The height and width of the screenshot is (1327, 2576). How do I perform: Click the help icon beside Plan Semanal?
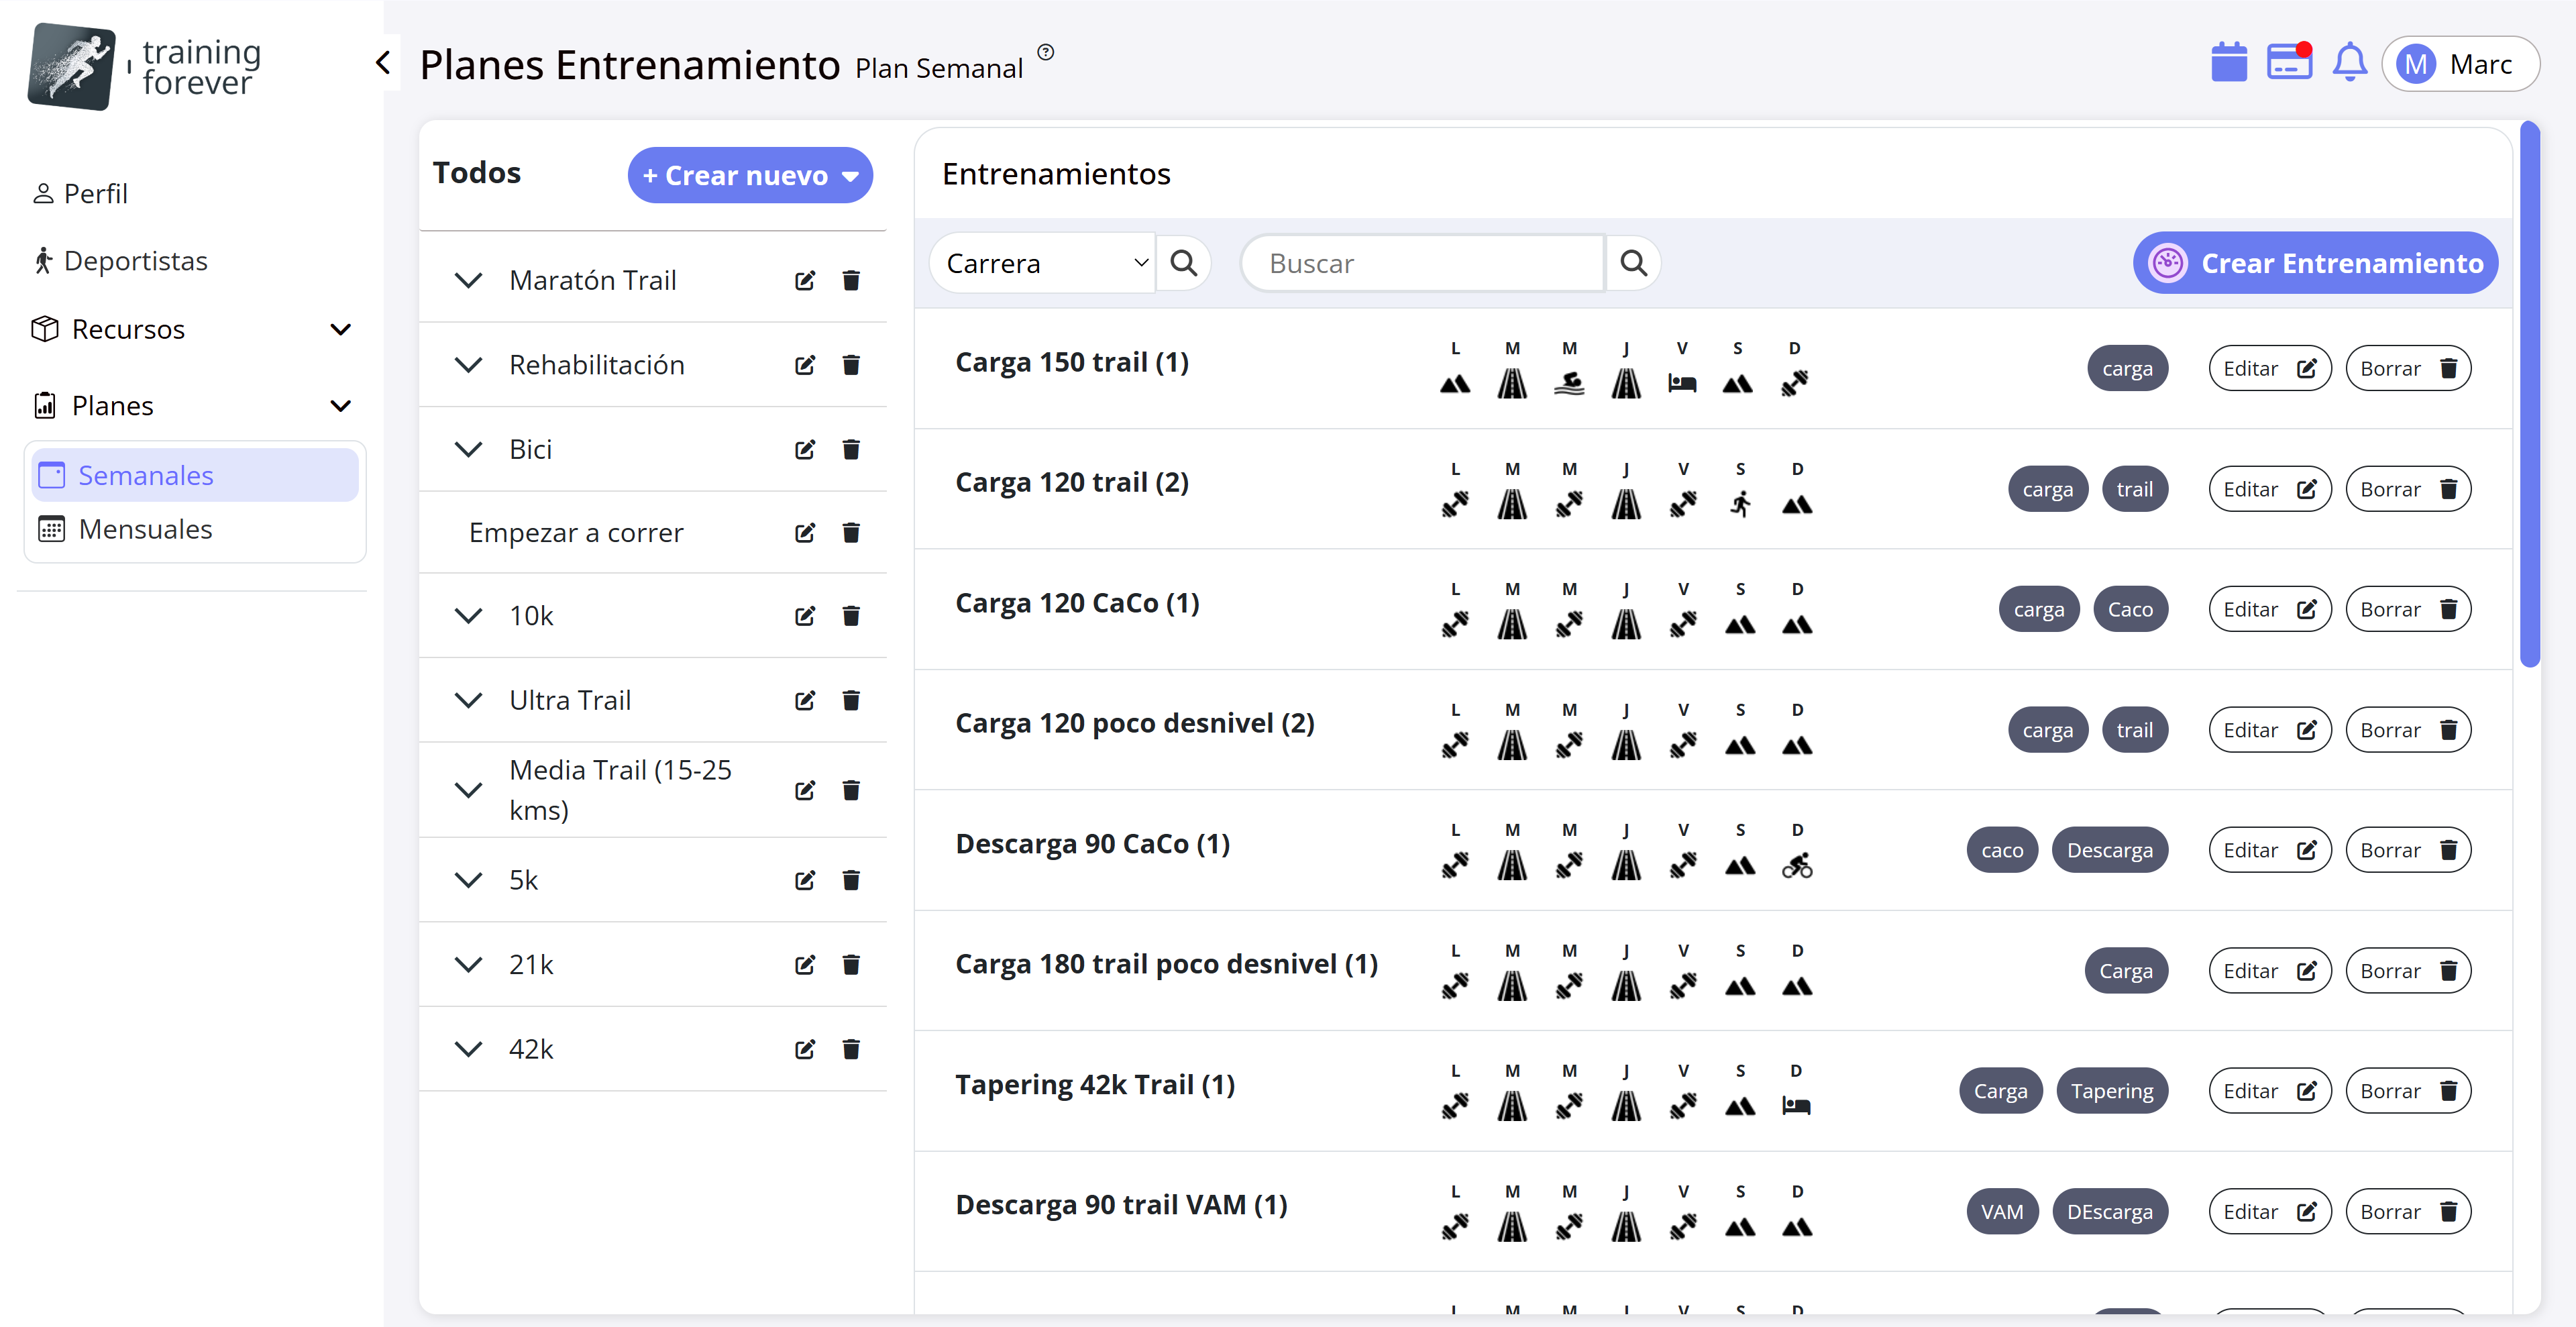pos(1045,53)
